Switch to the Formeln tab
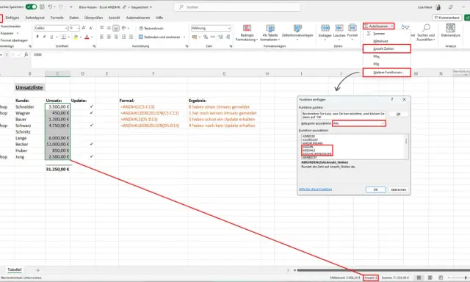The height and width of the screenshot is (282, 470). coord(57,18)
